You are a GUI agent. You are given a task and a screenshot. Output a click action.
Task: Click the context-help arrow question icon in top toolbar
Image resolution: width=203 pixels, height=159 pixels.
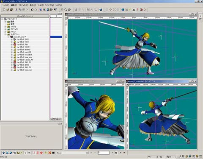point(55,10)
